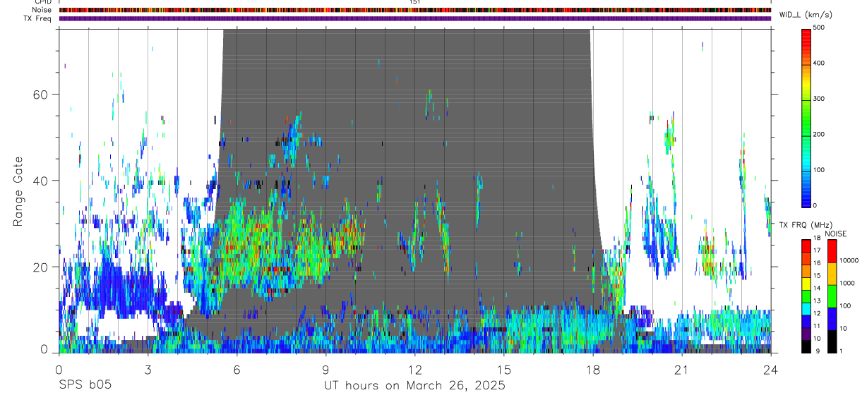Click x-axis tick label '9'

coord(325,370)
